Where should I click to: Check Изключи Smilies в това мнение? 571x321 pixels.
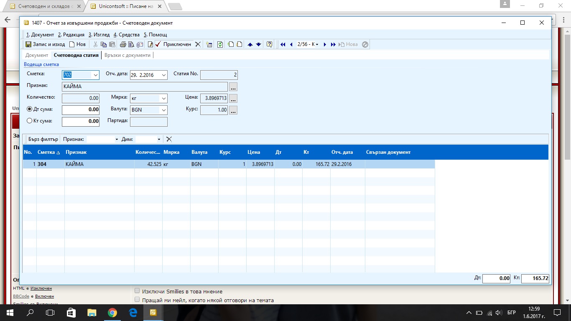coord(137,291)
